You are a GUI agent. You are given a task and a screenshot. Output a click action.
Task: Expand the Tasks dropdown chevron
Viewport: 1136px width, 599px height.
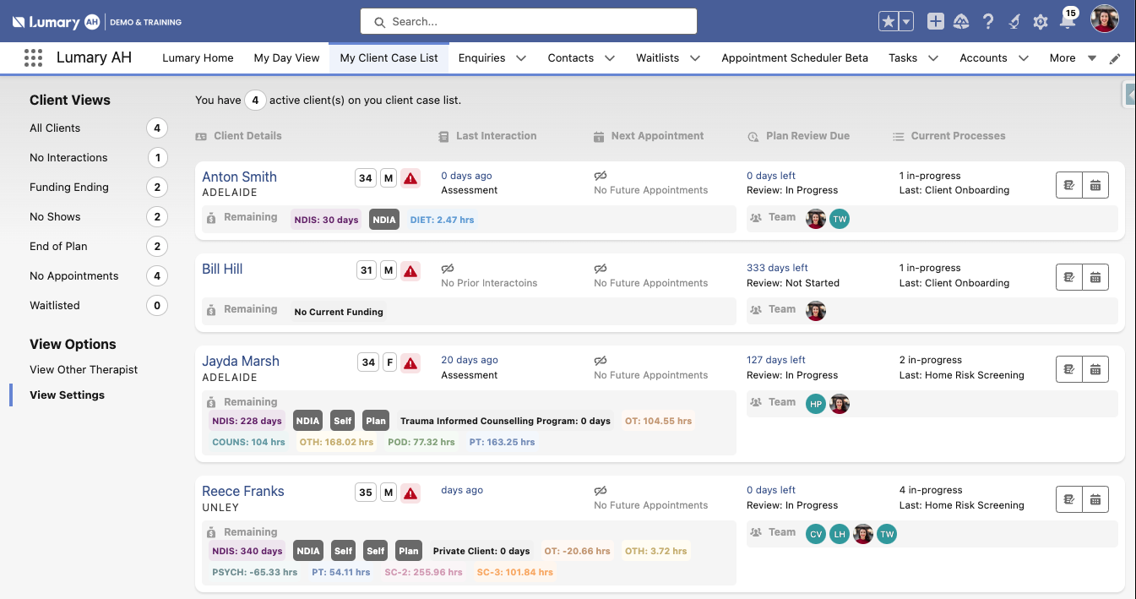[932, 57]
